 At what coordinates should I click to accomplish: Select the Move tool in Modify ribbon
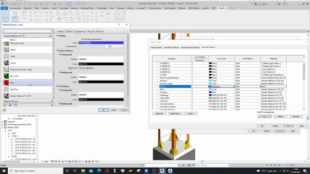59,19
